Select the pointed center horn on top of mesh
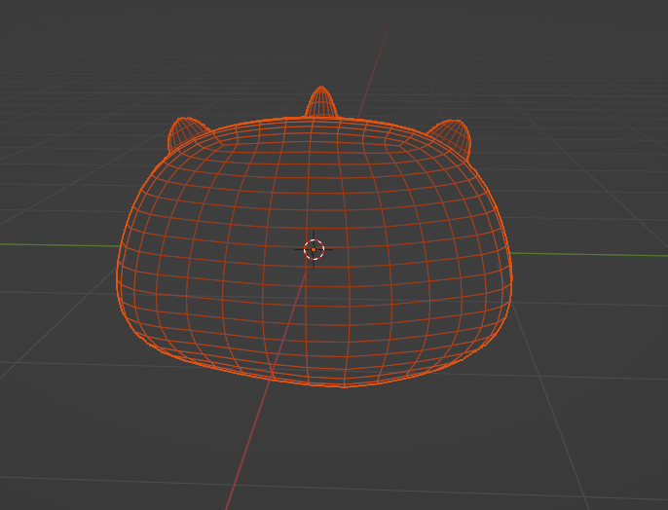 pos(321,102)
